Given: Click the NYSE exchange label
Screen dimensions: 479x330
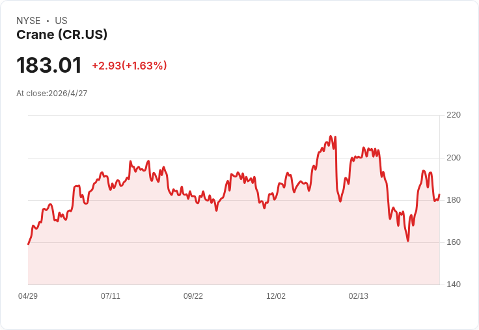Looking at the screenshot, I should coord(29,21).
